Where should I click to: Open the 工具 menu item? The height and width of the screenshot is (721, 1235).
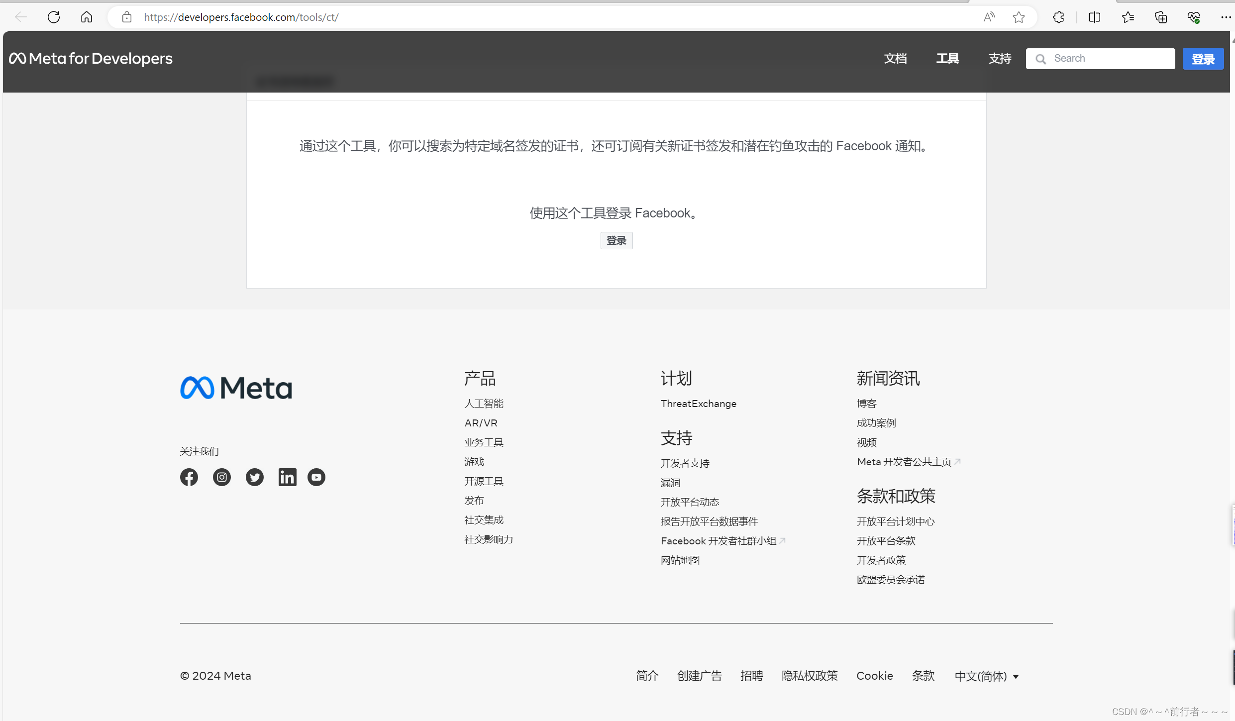point(947,59)
